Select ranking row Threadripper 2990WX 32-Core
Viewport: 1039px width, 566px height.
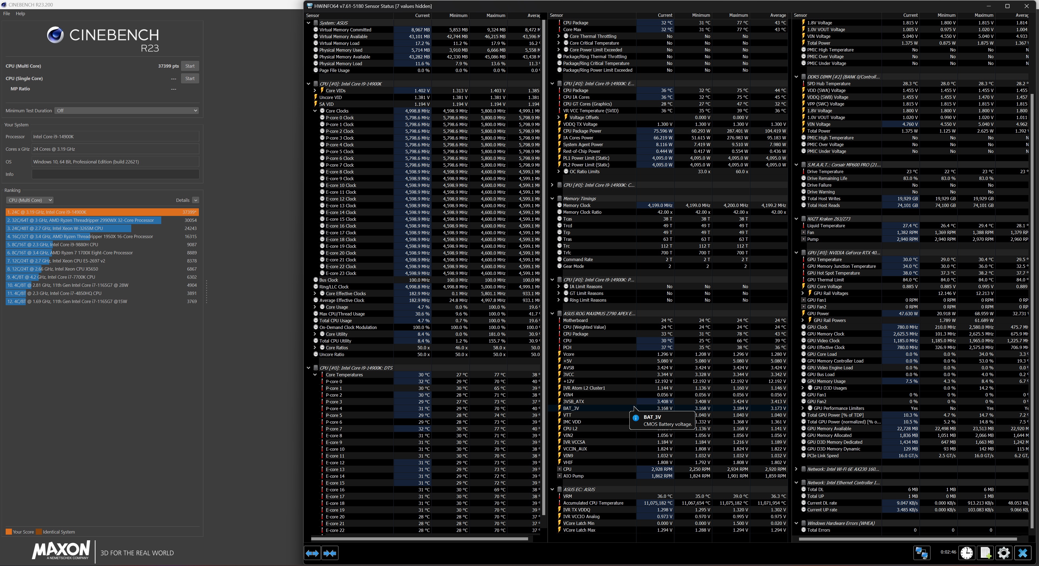pos(102,220)
